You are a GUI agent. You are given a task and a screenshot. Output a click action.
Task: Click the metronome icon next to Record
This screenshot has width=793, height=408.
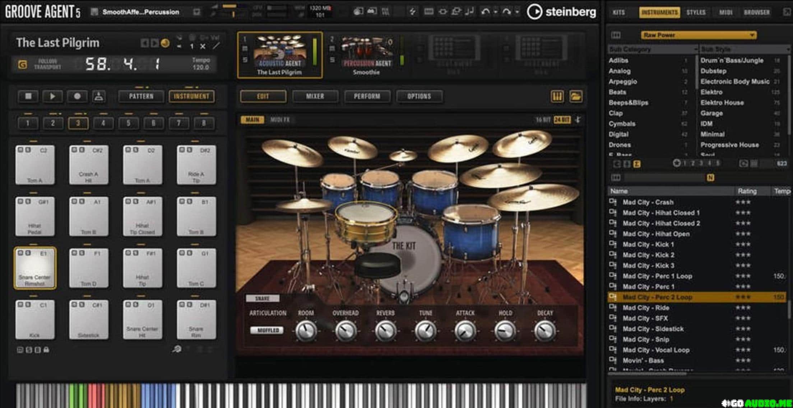click(99, 96)
